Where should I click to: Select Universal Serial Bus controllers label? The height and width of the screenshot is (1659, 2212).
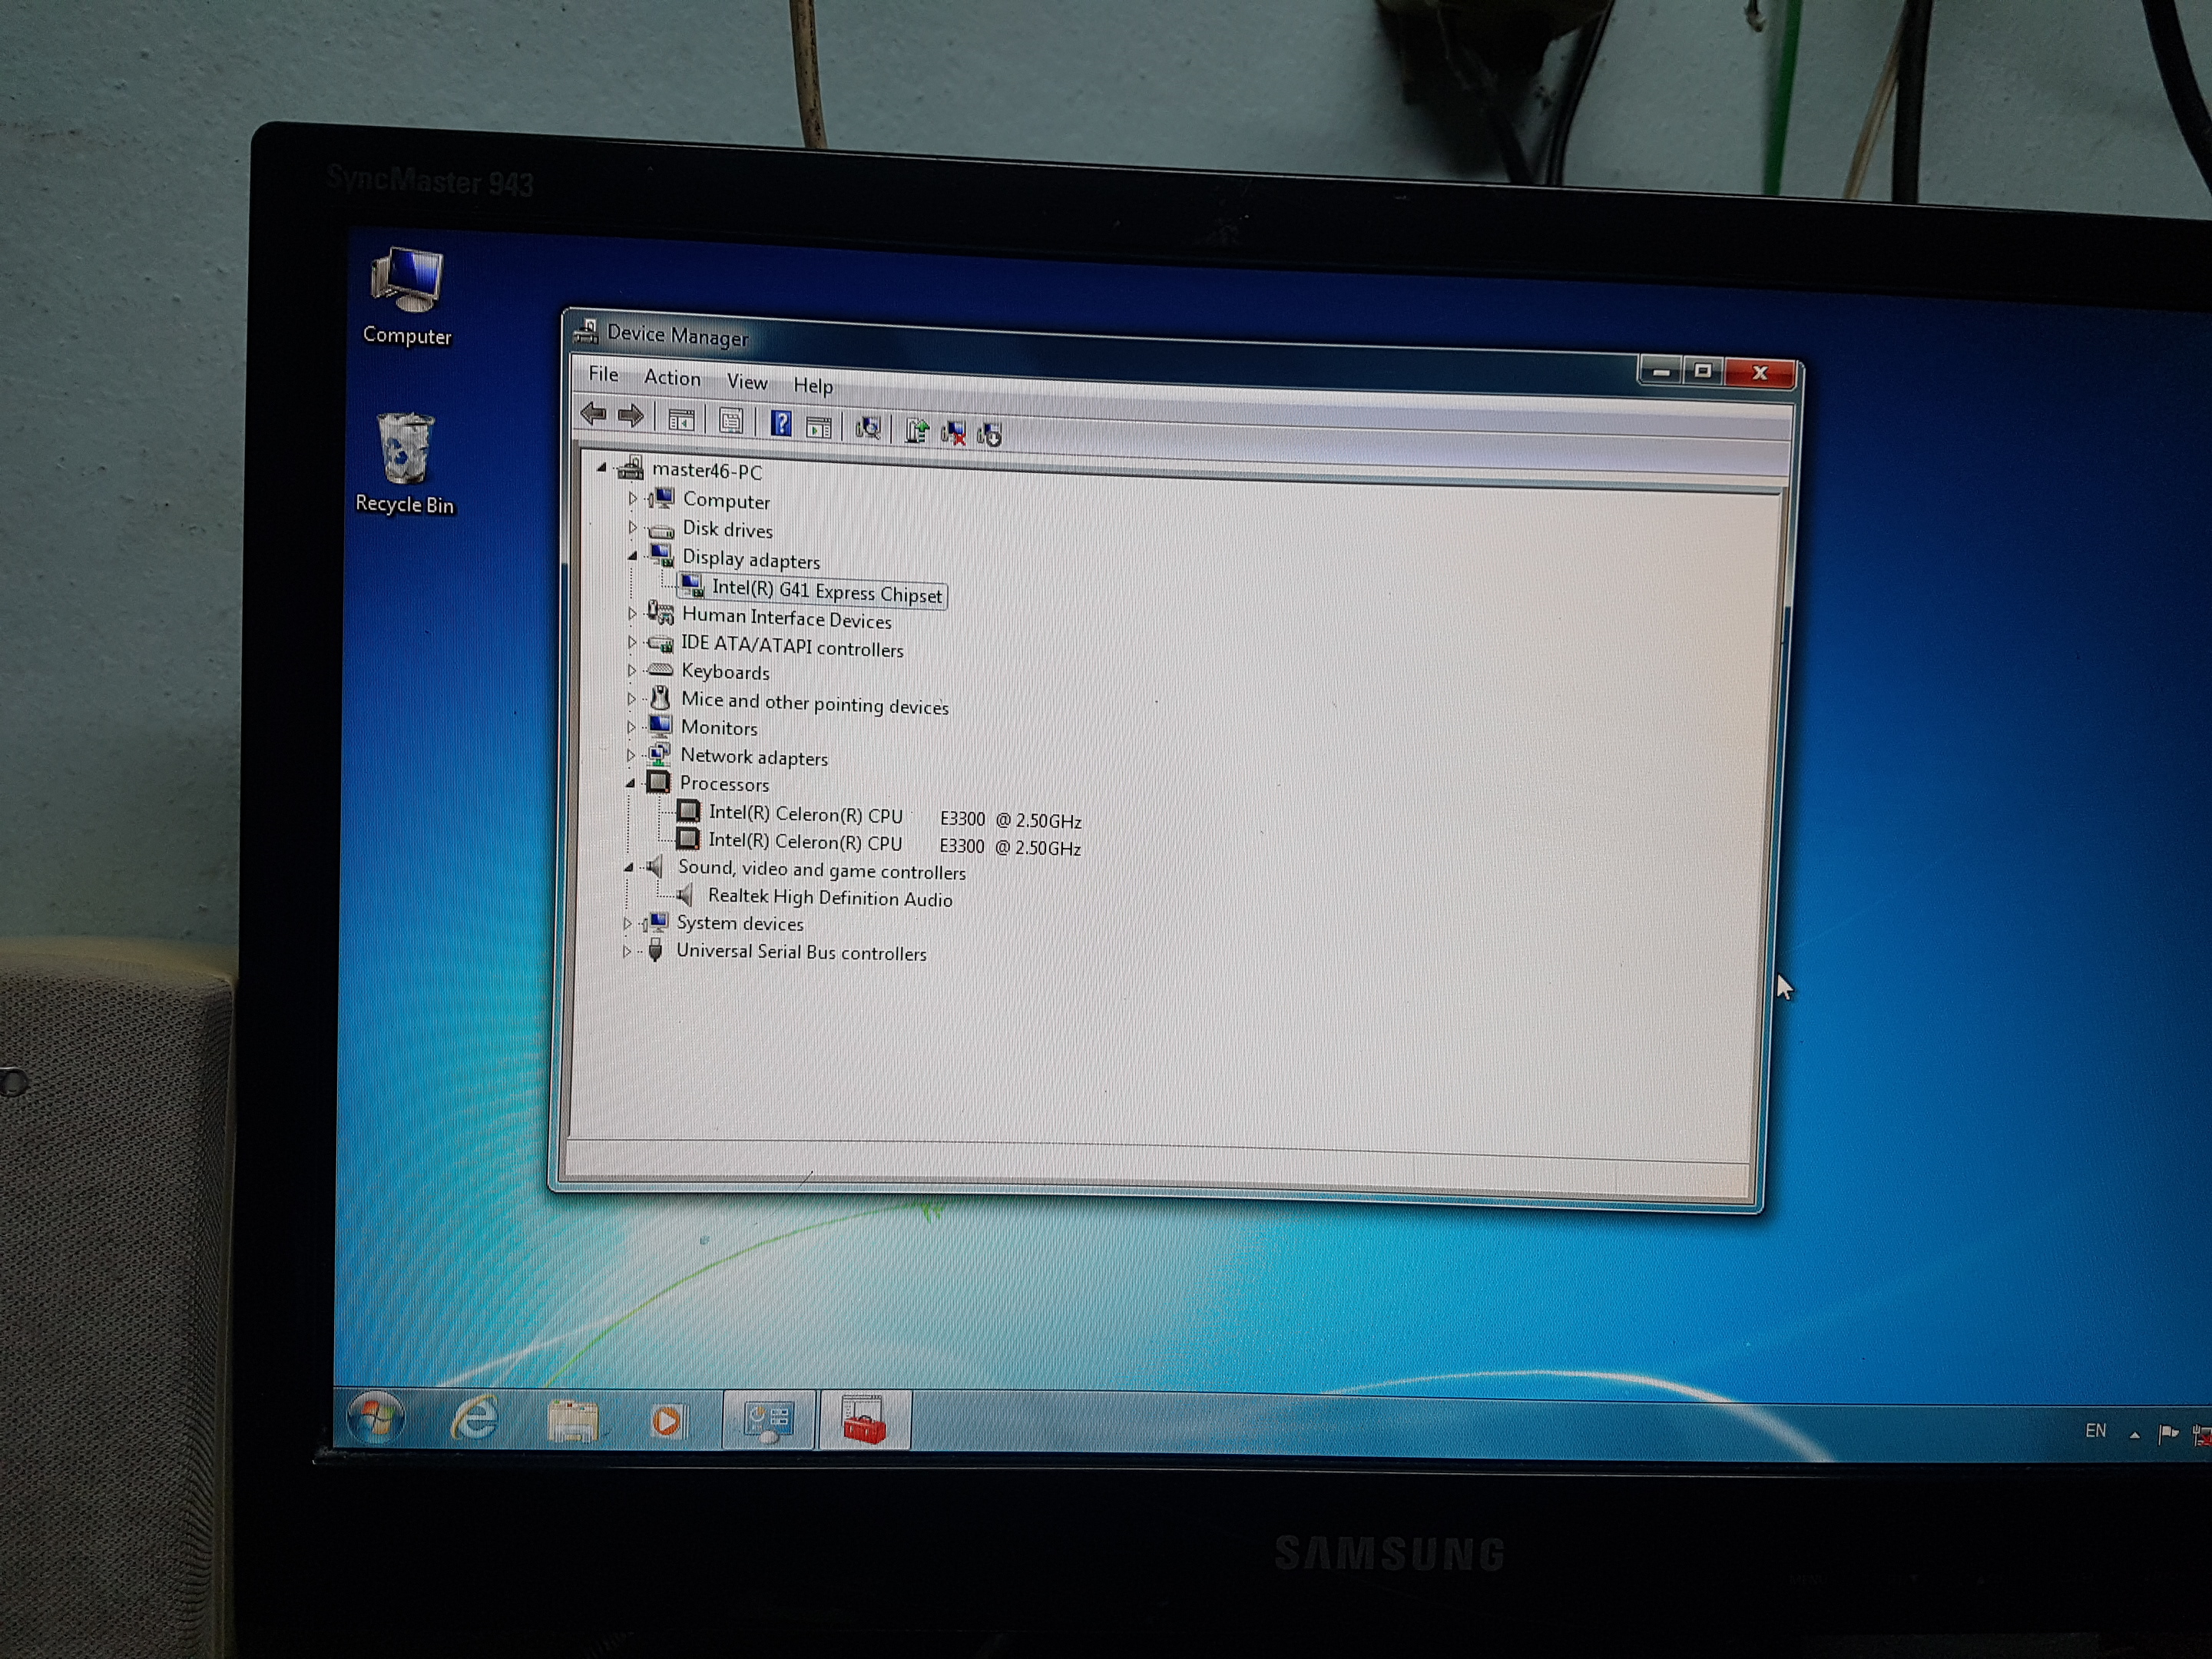point(801,952)
